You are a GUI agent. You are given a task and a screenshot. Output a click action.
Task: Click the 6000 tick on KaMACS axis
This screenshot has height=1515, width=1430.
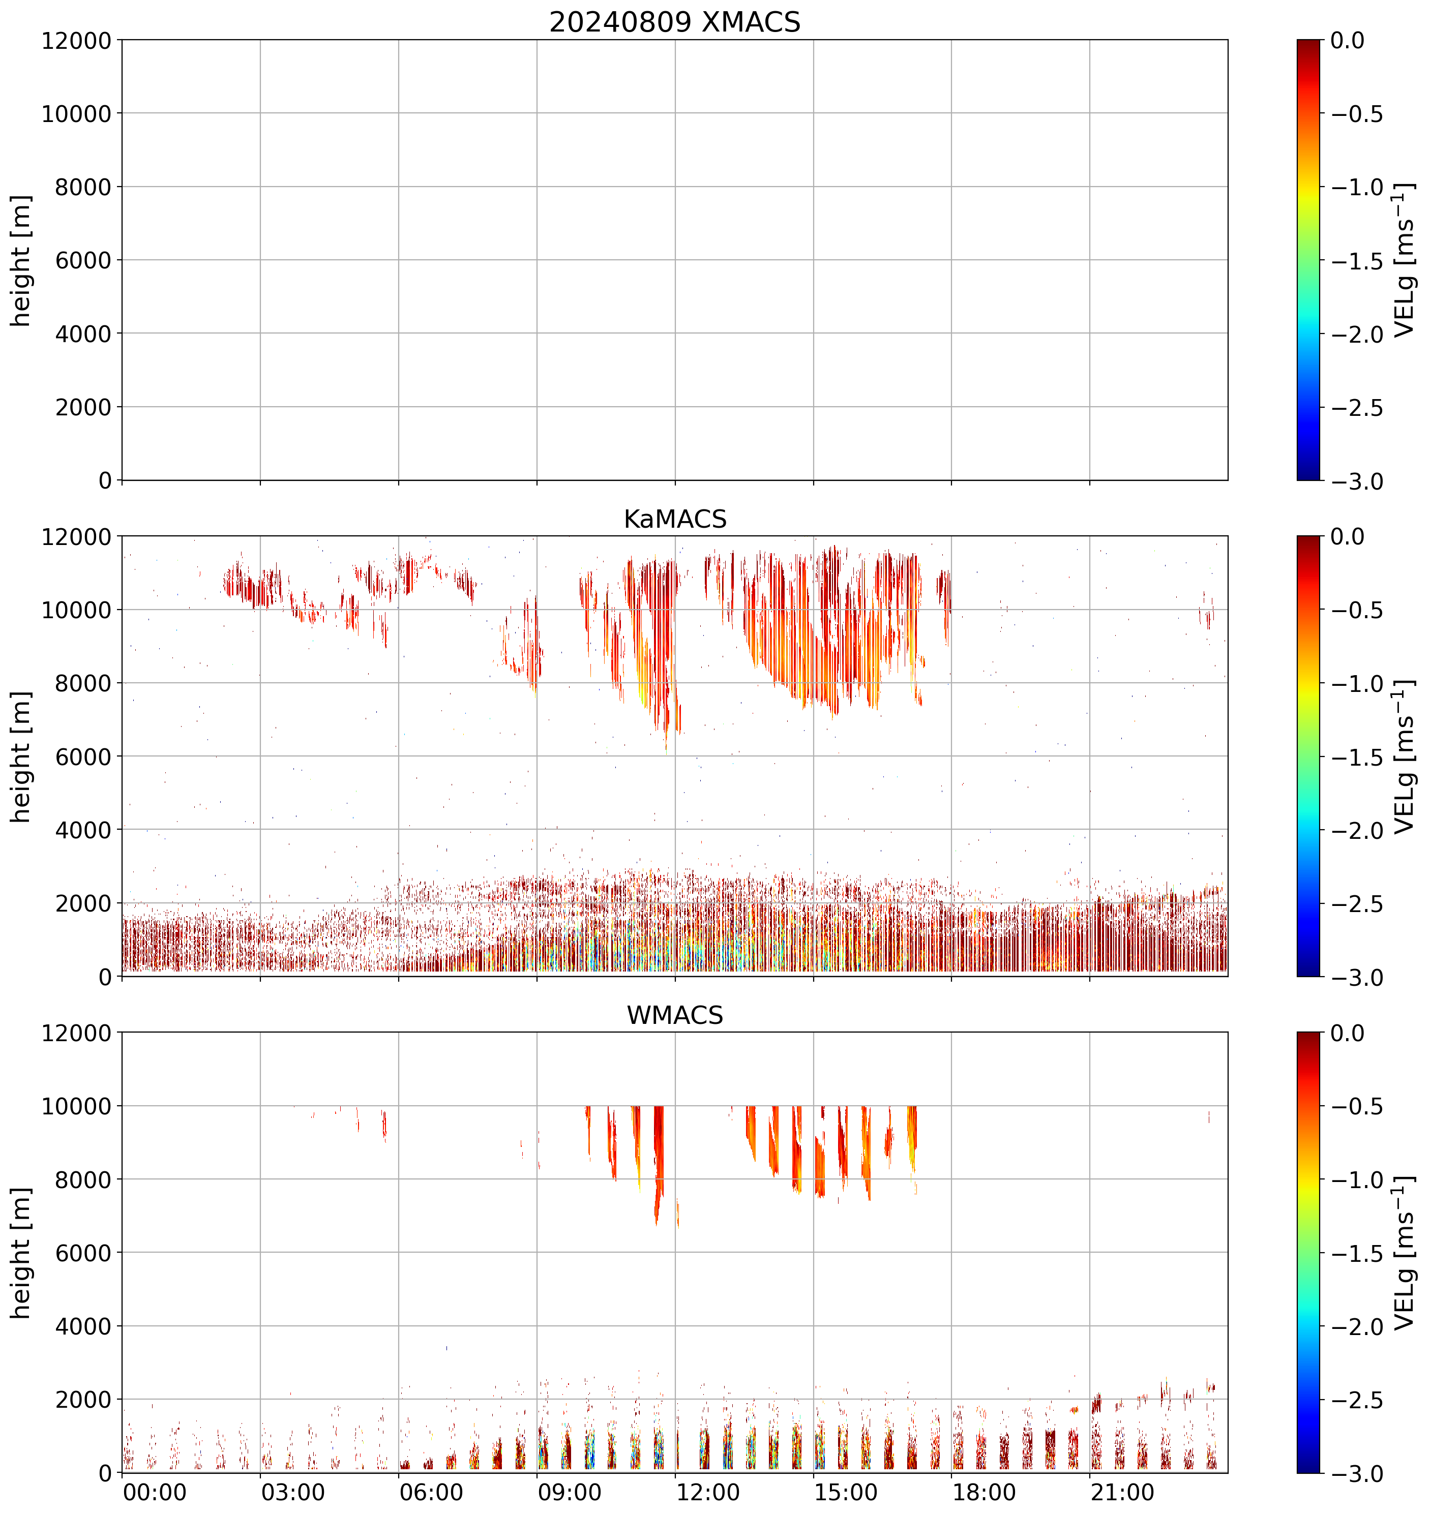pyautogui.click(x=83, y=757)
